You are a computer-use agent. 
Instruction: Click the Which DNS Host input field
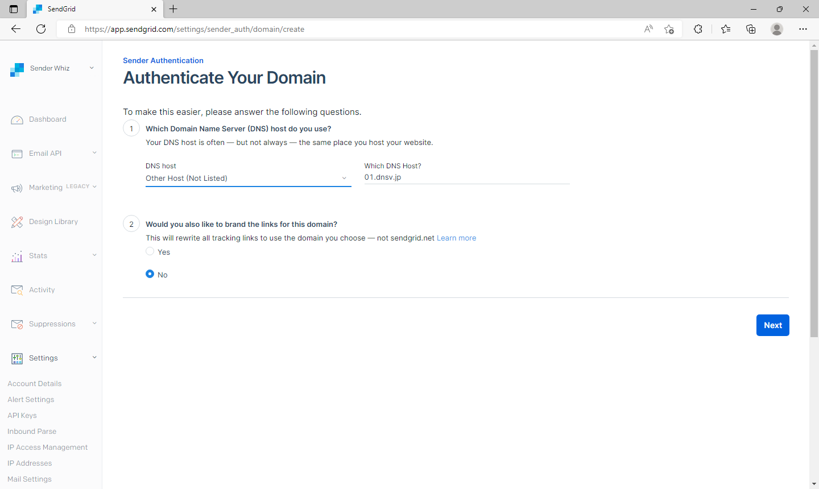467,177
